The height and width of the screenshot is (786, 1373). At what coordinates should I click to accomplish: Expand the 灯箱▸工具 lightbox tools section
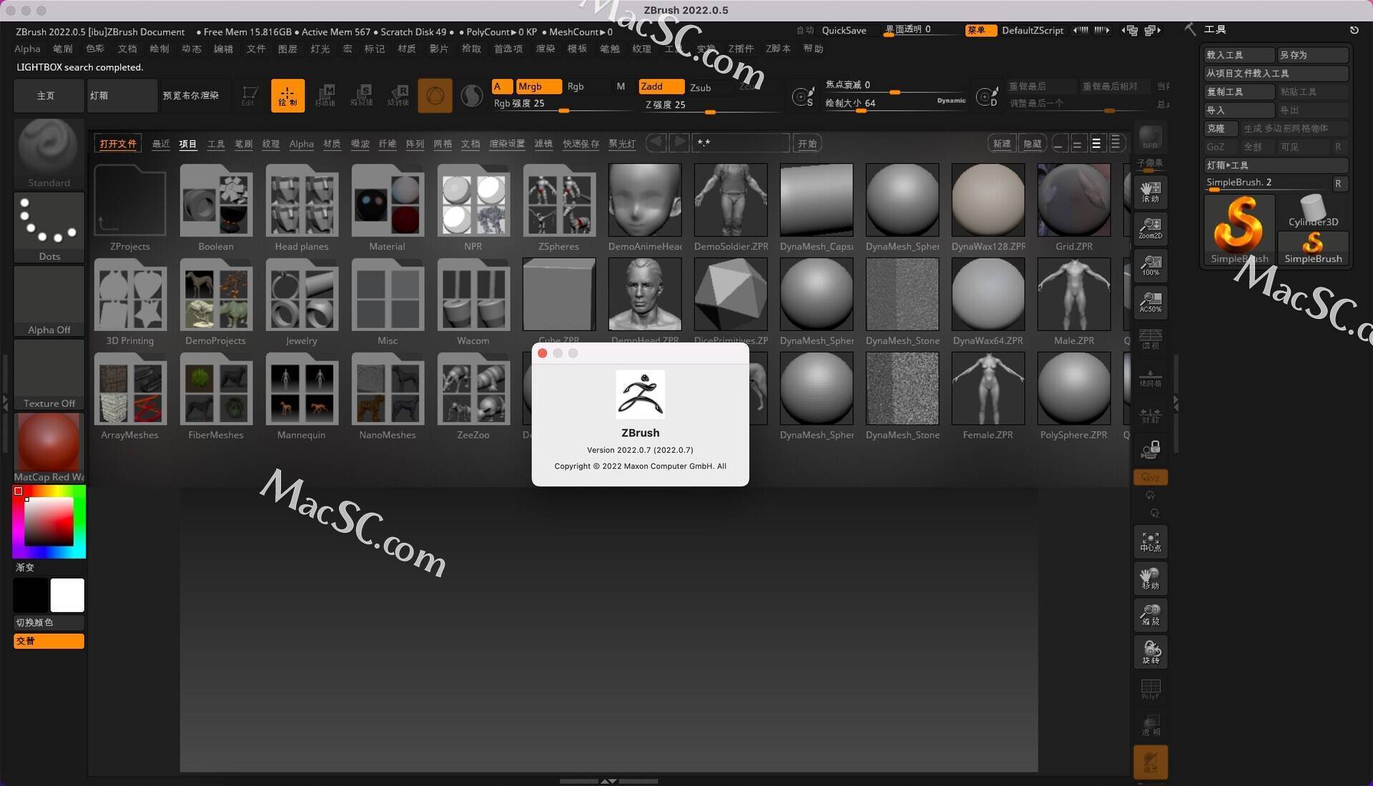pos(1276,165)
